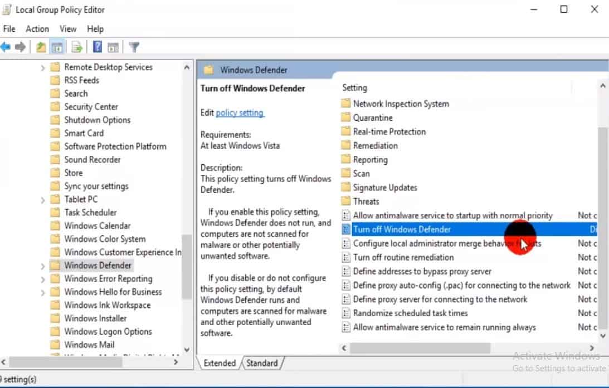Screen dimensions: 609x388
Task: Click the Store folder icon in tree
Action: (56, 173)
